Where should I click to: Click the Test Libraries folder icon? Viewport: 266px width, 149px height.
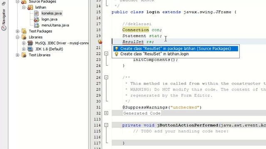point(24,55)
